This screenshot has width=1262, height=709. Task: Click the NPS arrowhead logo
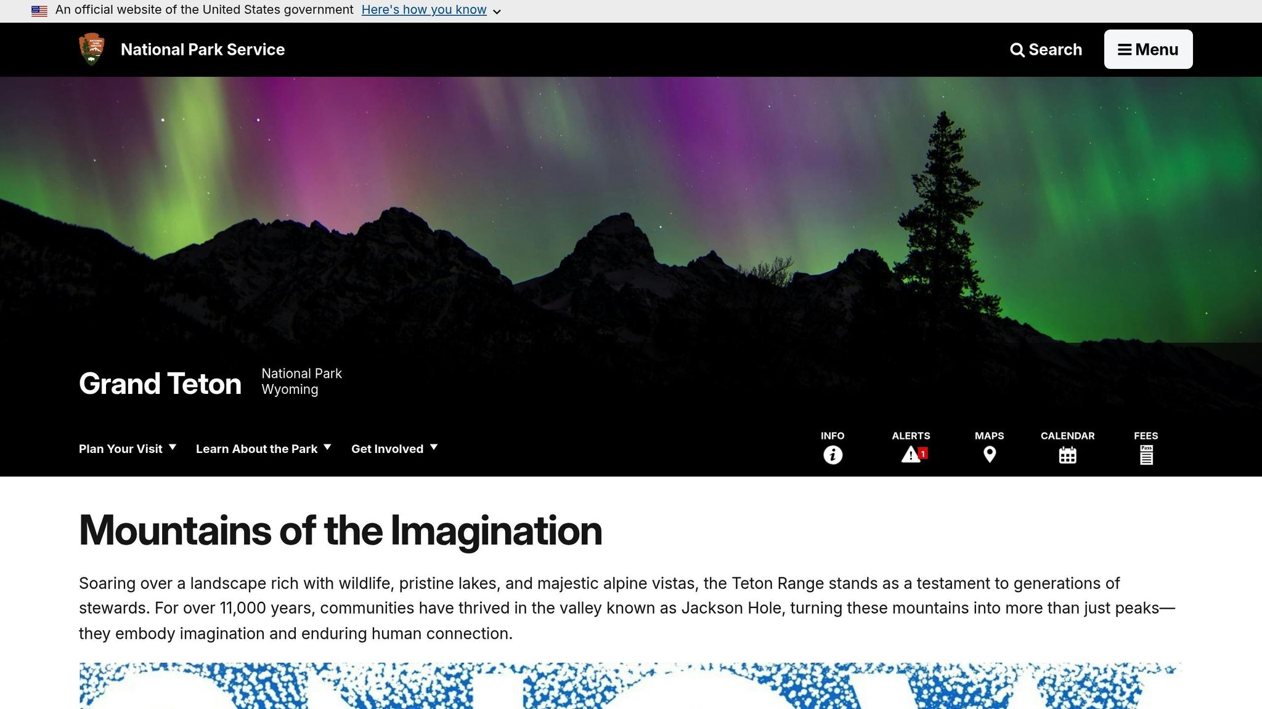point(92,49)
